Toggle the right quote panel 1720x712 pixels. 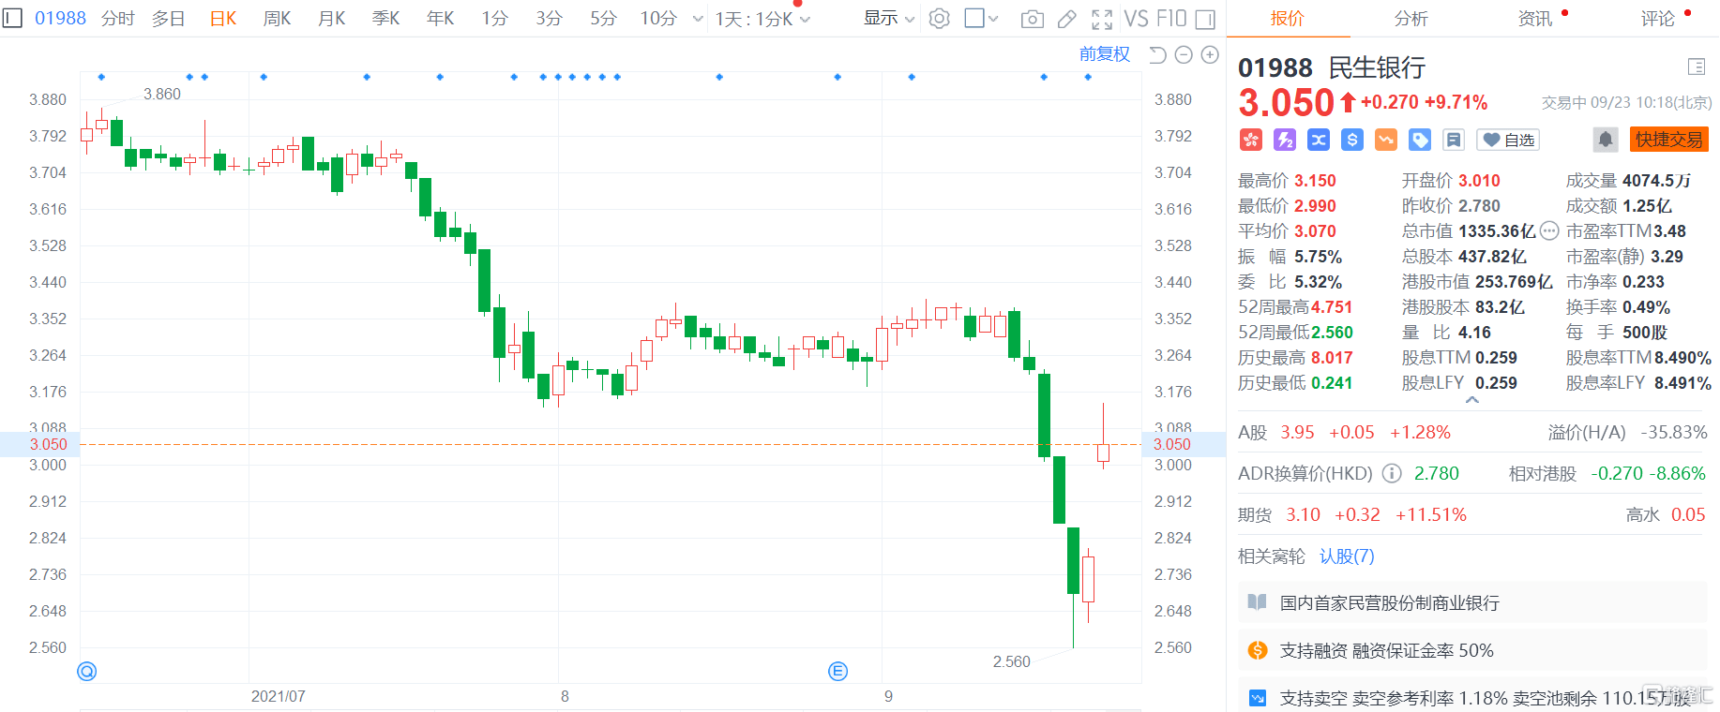(x=1205, y=19)
